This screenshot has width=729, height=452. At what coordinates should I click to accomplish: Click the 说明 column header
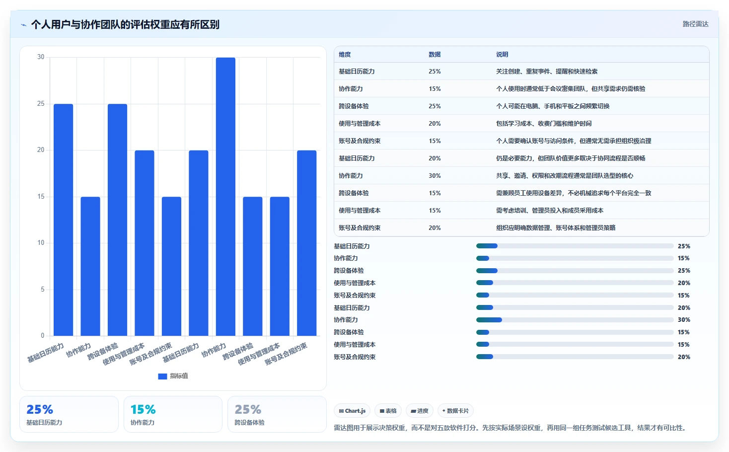[502, 55]
